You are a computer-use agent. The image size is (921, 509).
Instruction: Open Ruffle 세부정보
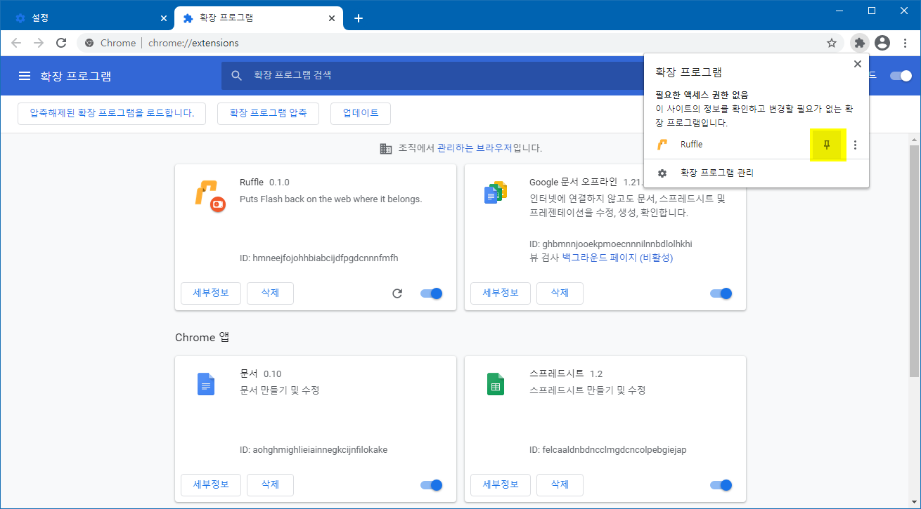pyautogui.click(x=211, y=293)
